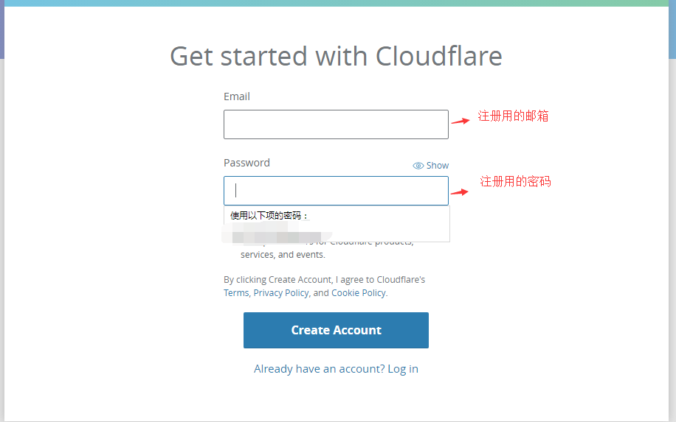Click the Get started with Cloudflare heading

(x=336, y=57)
